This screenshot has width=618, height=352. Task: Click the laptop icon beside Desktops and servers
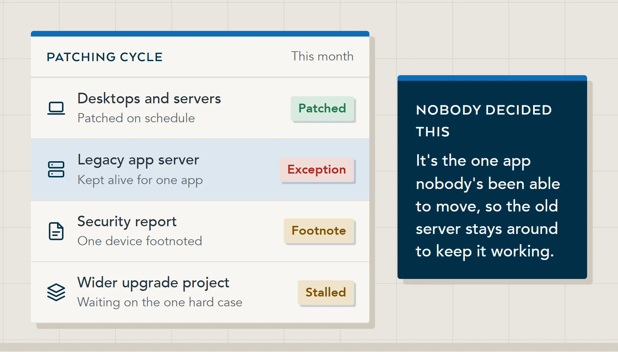(x=56, y=108)
